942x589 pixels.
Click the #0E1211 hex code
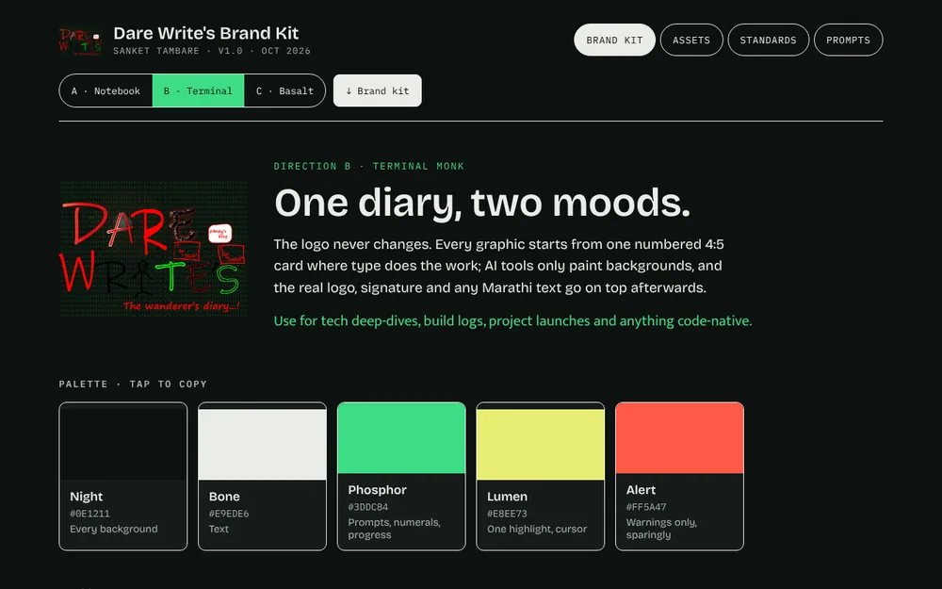pyautogui.click(x=89, y=514)
